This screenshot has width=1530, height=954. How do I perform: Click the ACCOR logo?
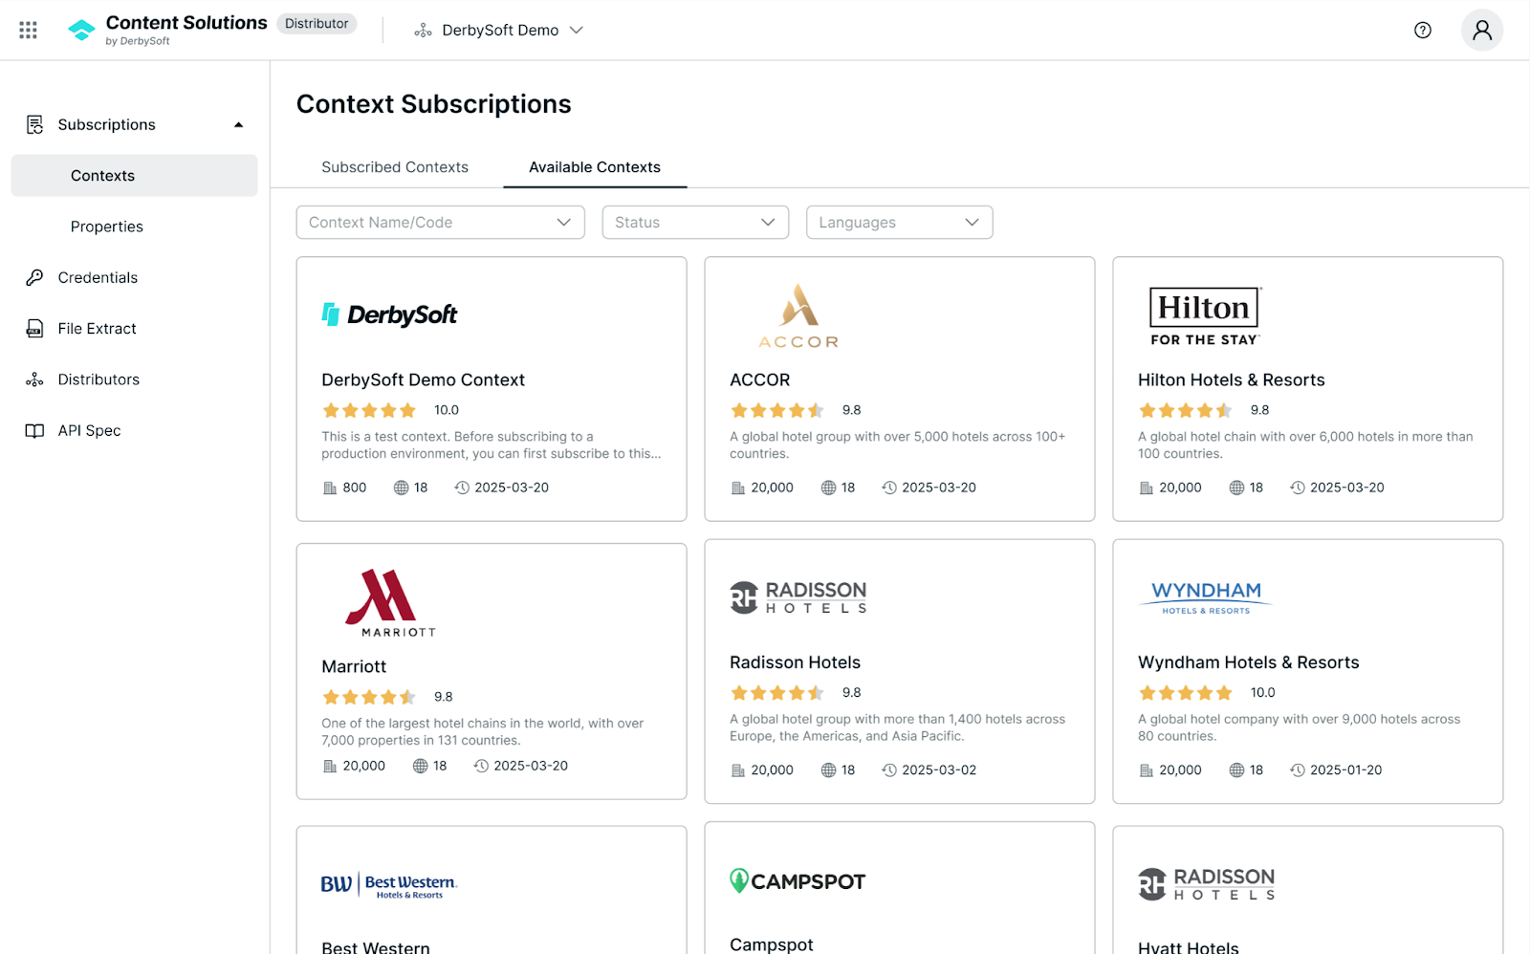(x=798, y=316)
